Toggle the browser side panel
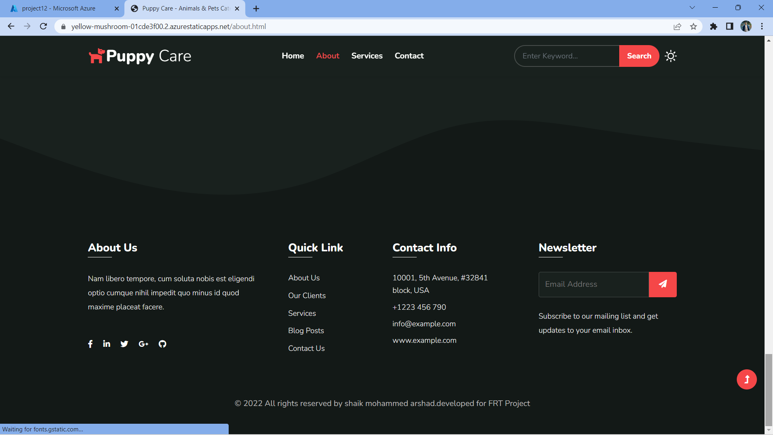Screen dimensions: 773x435 (730, 27)
